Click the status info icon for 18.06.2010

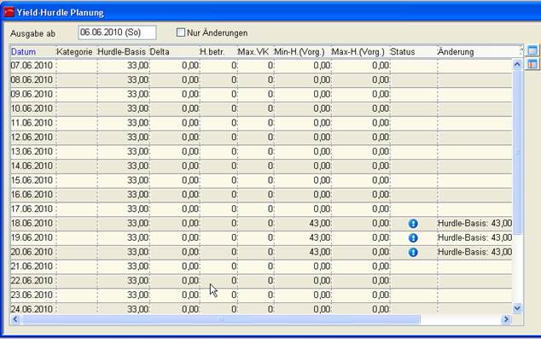click(x=413, y=224)
